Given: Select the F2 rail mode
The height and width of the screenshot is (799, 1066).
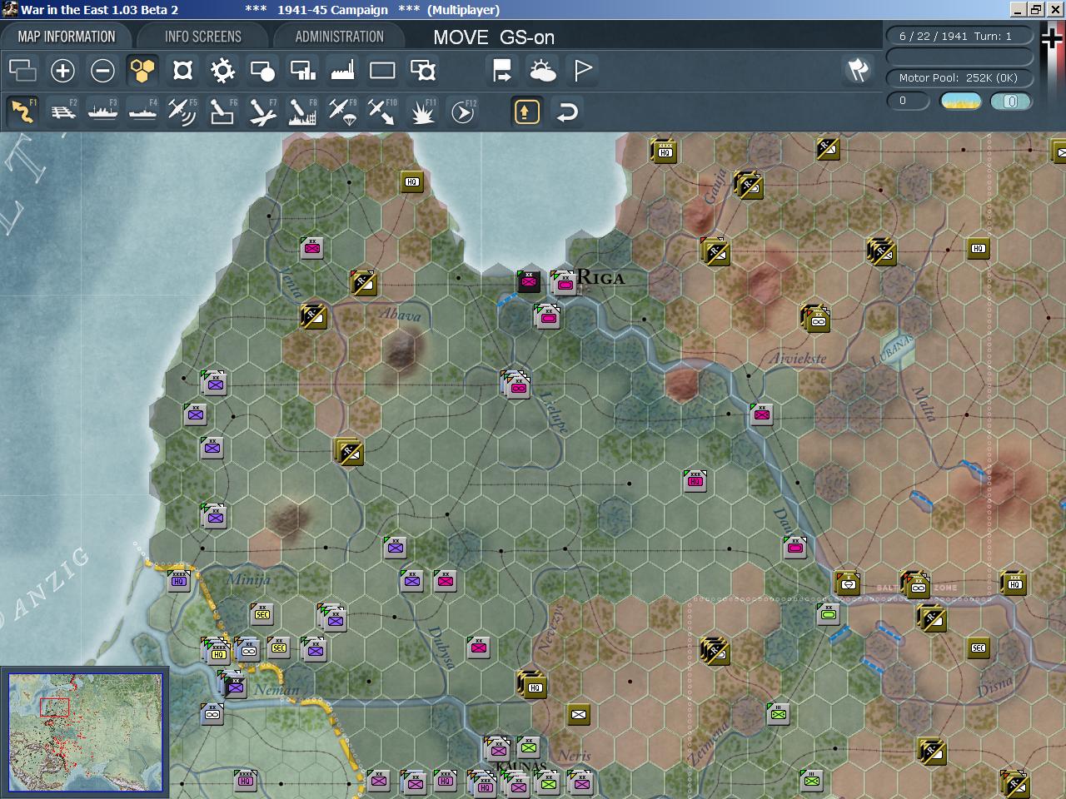Looking at the screenshot, I should coord(62,111).
